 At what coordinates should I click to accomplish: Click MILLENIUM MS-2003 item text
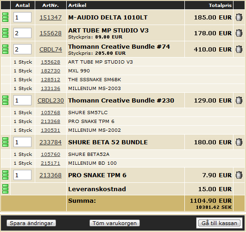[x=95, y=89]
